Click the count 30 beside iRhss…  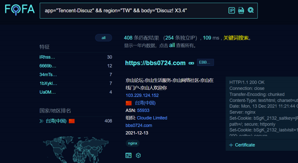click(109, 57)
